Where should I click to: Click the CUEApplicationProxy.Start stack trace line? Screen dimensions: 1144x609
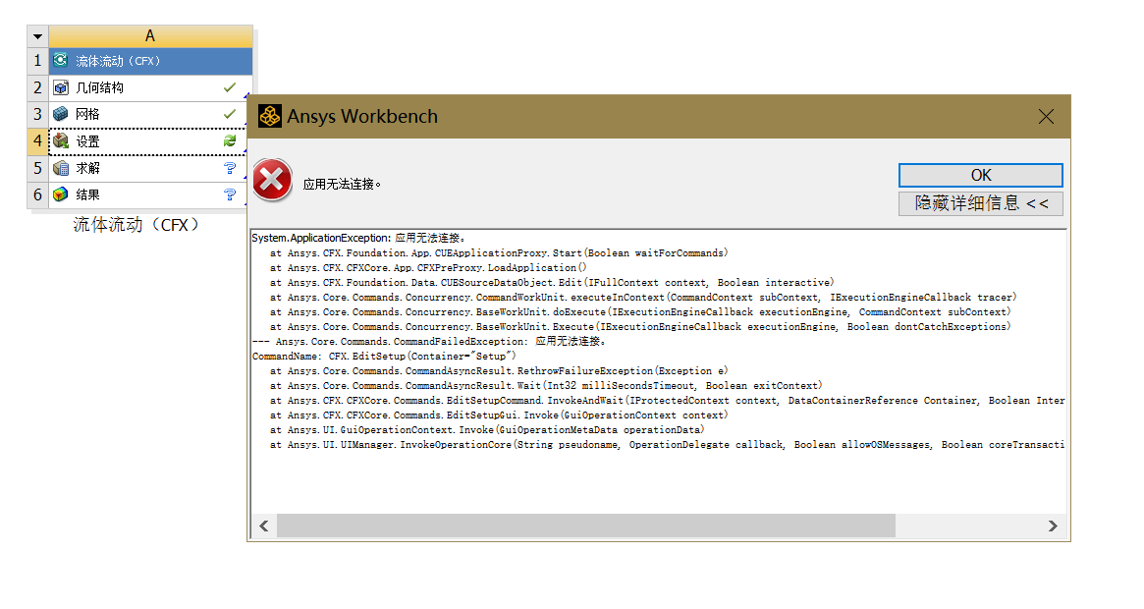499,253
